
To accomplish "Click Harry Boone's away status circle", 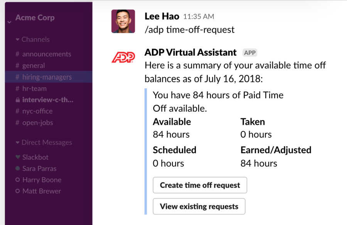I will click(18, 180).
